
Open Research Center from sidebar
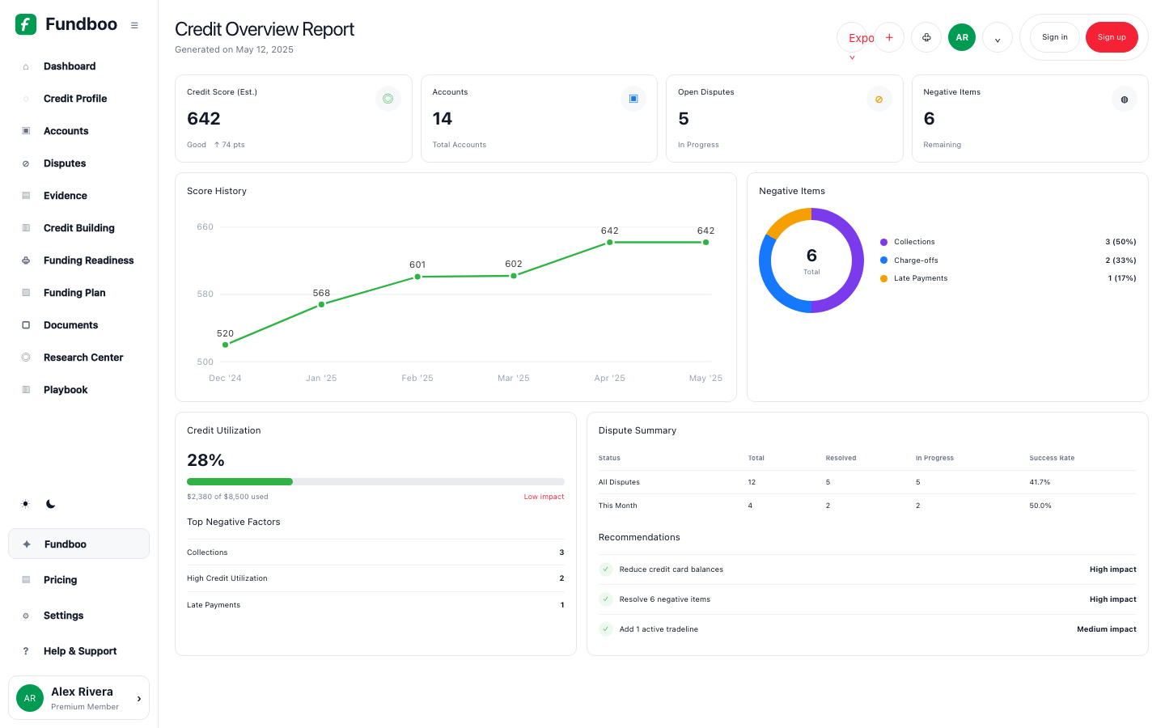pos(79,358)
